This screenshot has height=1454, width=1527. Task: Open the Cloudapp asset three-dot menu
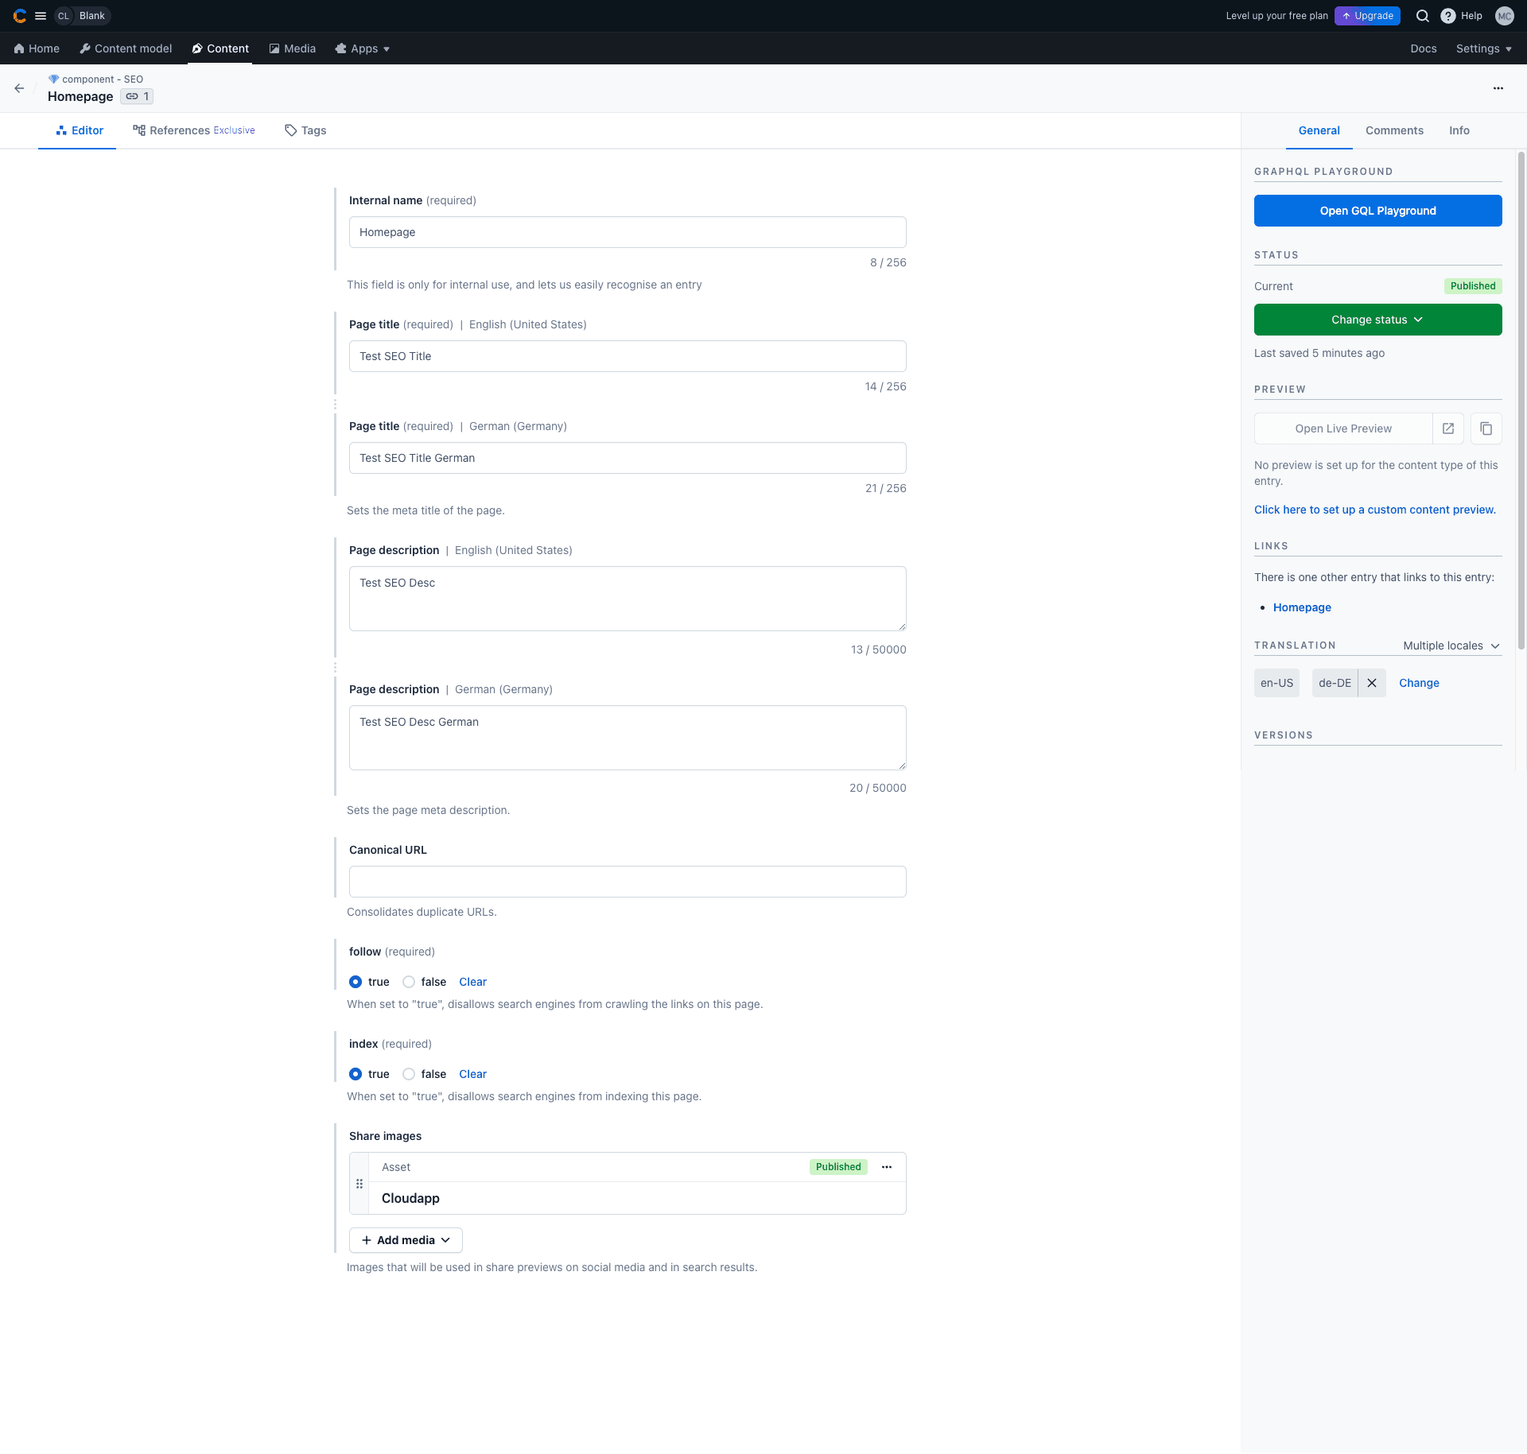tap(886, 1167)
